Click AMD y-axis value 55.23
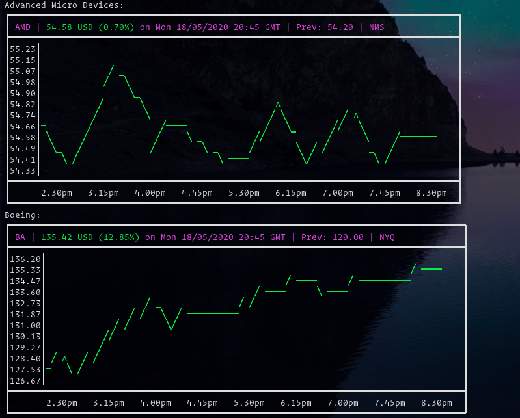Image resolution: width=520 pixels, height=418 pixels. [x=23, y=49]
